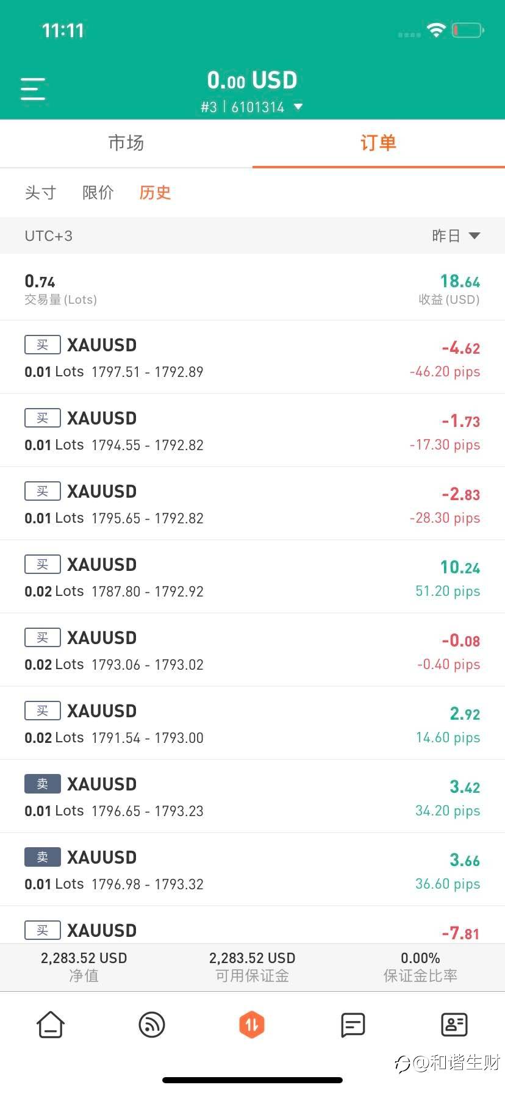Tap the 0.00 USD balance header
This screenshot has height=1093, width=505.
click(x=252, y=81)
